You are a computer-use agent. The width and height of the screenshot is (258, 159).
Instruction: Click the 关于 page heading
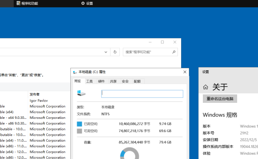220,87
